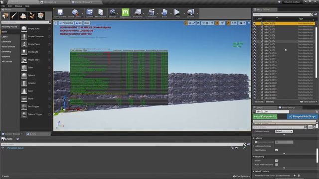Collapse the Rendering section

(254, 157)
